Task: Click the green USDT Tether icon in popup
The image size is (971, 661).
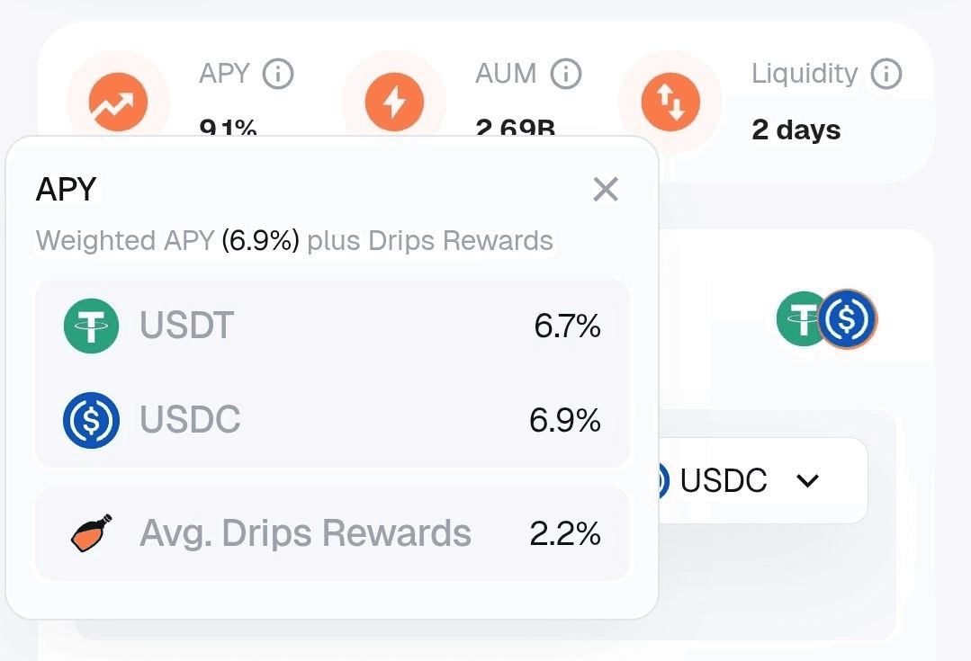Action: pyautogui.click(x=91, y=326)
